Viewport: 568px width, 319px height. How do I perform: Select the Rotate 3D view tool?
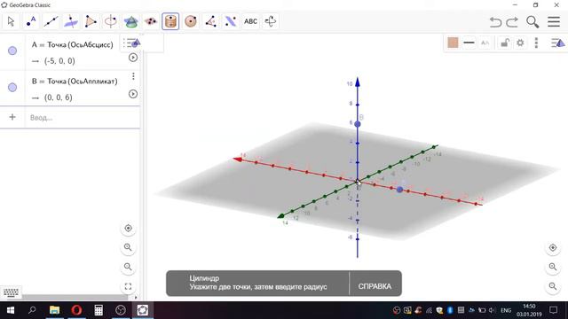pyautogui.click(x=270, y=21)
